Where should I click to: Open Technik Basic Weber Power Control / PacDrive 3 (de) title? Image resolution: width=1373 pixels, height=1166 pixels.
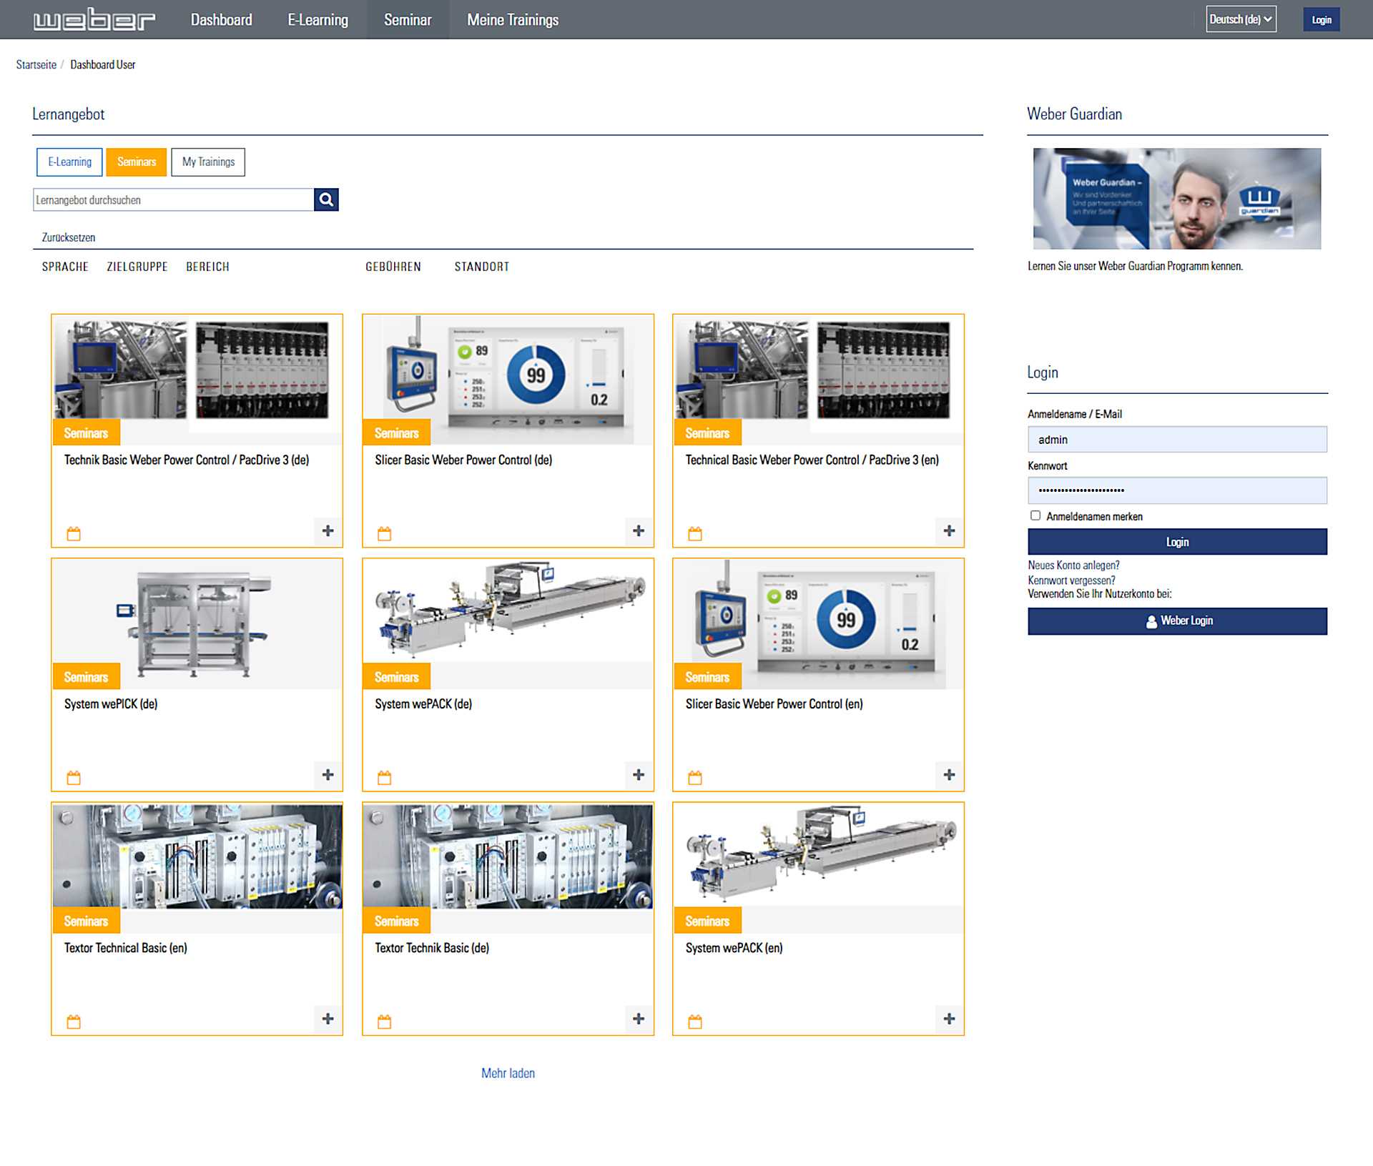pos(187,460)
